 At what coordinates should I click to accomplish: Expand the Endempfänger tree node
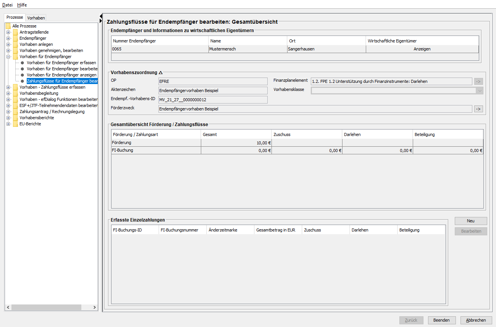click(8, 38)
